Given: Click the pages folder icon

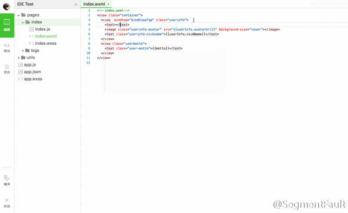Looking at the screenshot, I should coord(23,15).
